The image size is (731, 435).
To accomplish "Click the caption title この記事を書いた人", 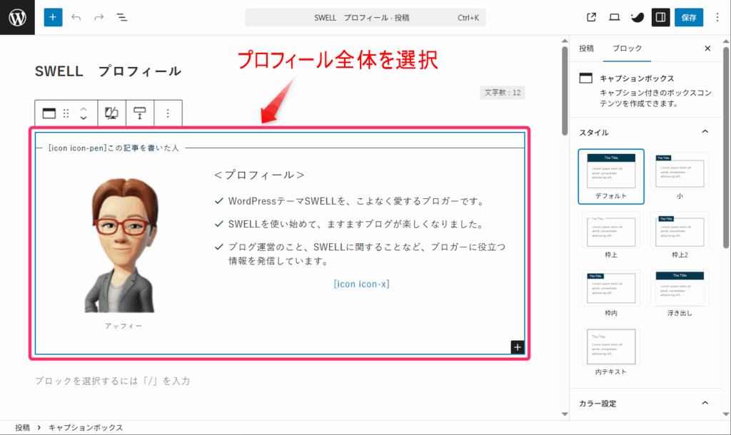I will [114, 148].
